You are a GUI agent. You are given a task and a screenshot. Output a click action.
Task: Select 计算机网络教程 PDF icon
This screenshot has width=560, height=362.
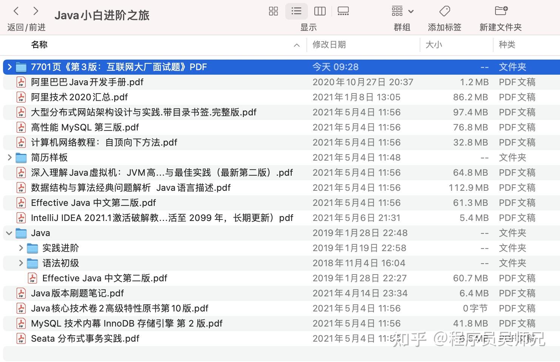[21, 143]
